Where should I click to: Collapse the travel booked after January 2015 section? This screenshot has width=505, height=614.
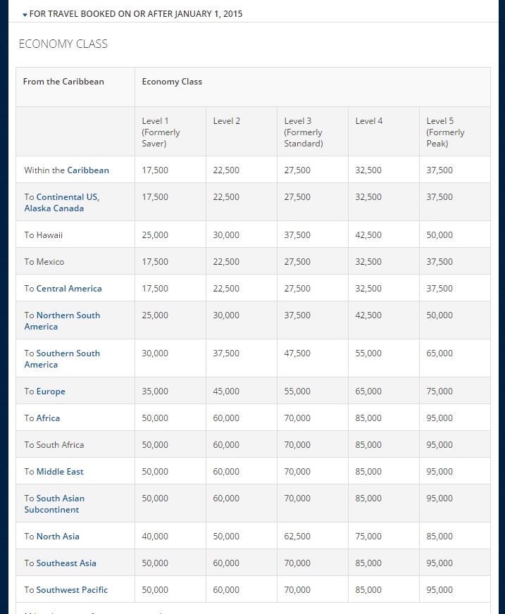[132, 14]
